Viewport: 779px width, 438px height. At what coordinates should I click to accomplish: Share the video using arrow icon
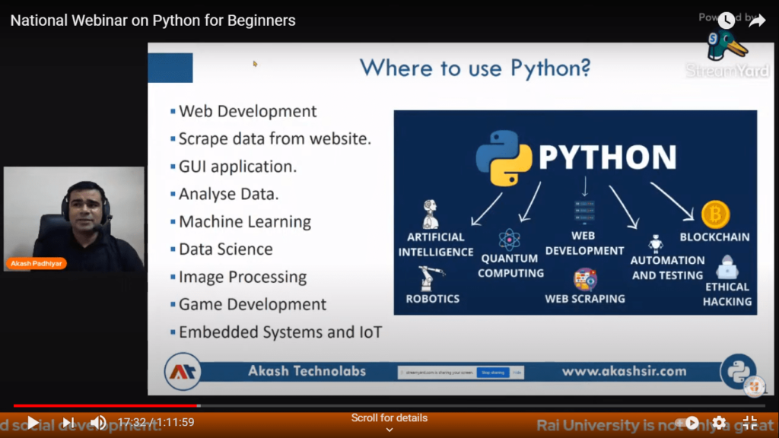[x=757, y=21]
